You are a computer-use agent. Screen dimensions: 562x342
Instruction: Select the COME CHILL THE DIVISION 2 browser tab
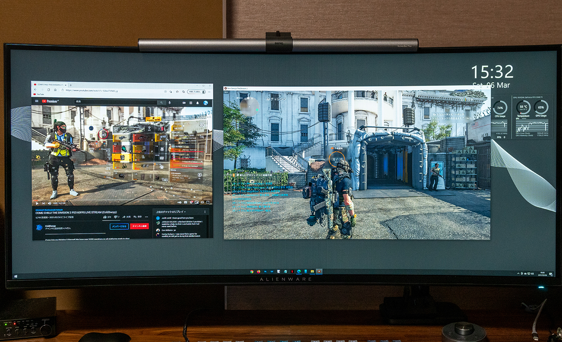[x=50, y=85]
